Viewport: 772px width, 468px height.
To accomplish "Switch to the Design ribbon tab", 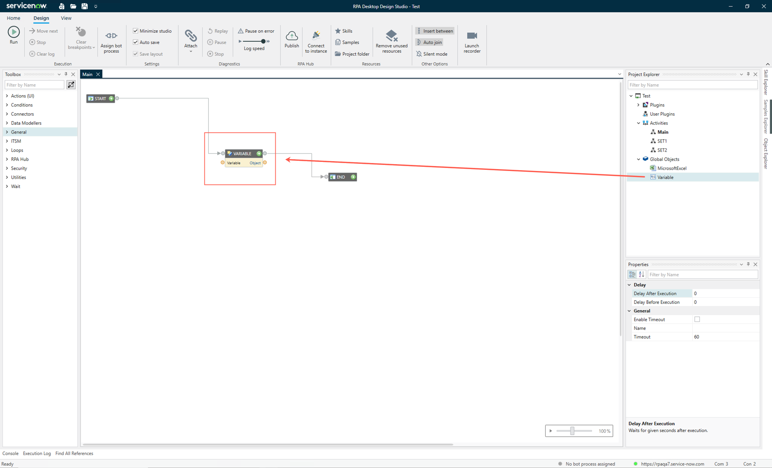I will (41, 18).
